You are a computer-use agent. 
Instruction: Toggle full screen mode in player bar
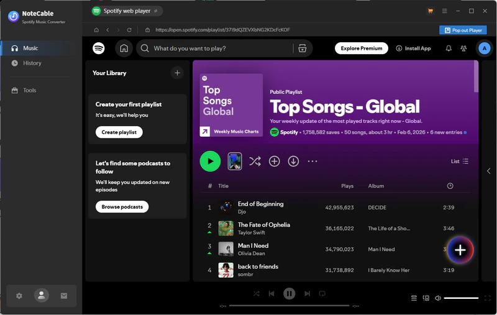[488, 298]
